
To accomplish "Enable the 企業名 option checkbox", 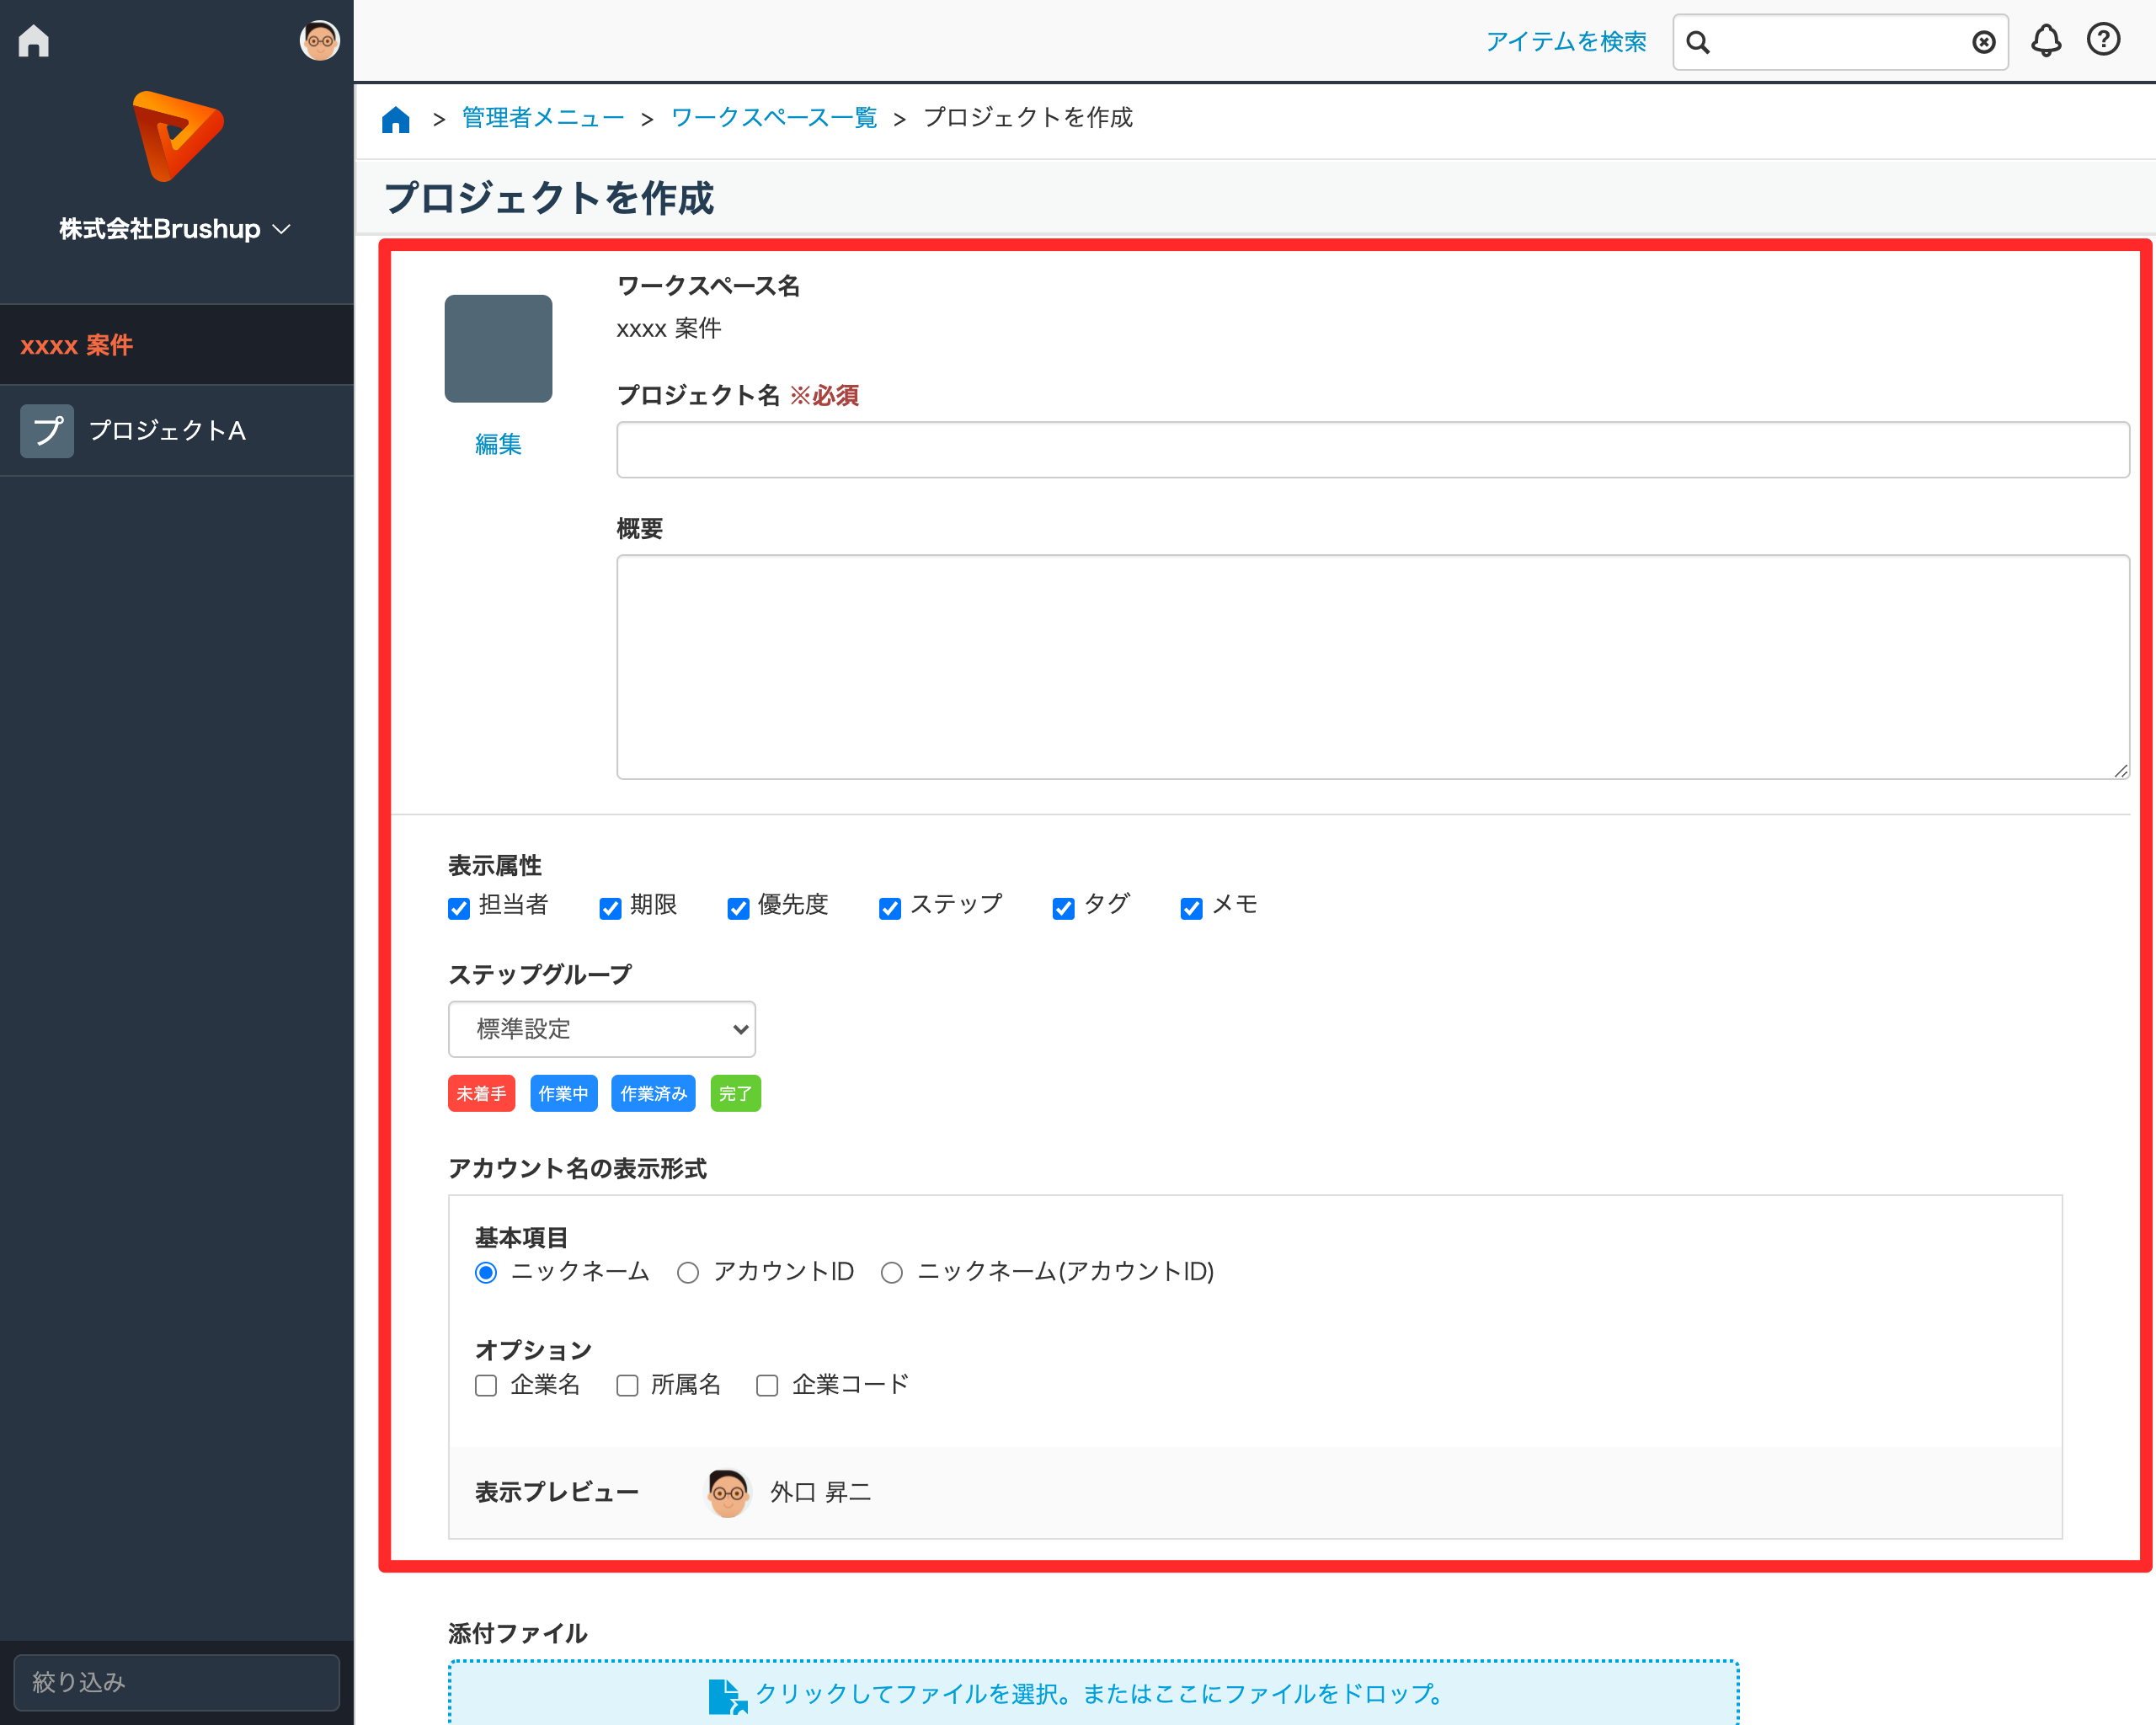I will point(486,1385).
